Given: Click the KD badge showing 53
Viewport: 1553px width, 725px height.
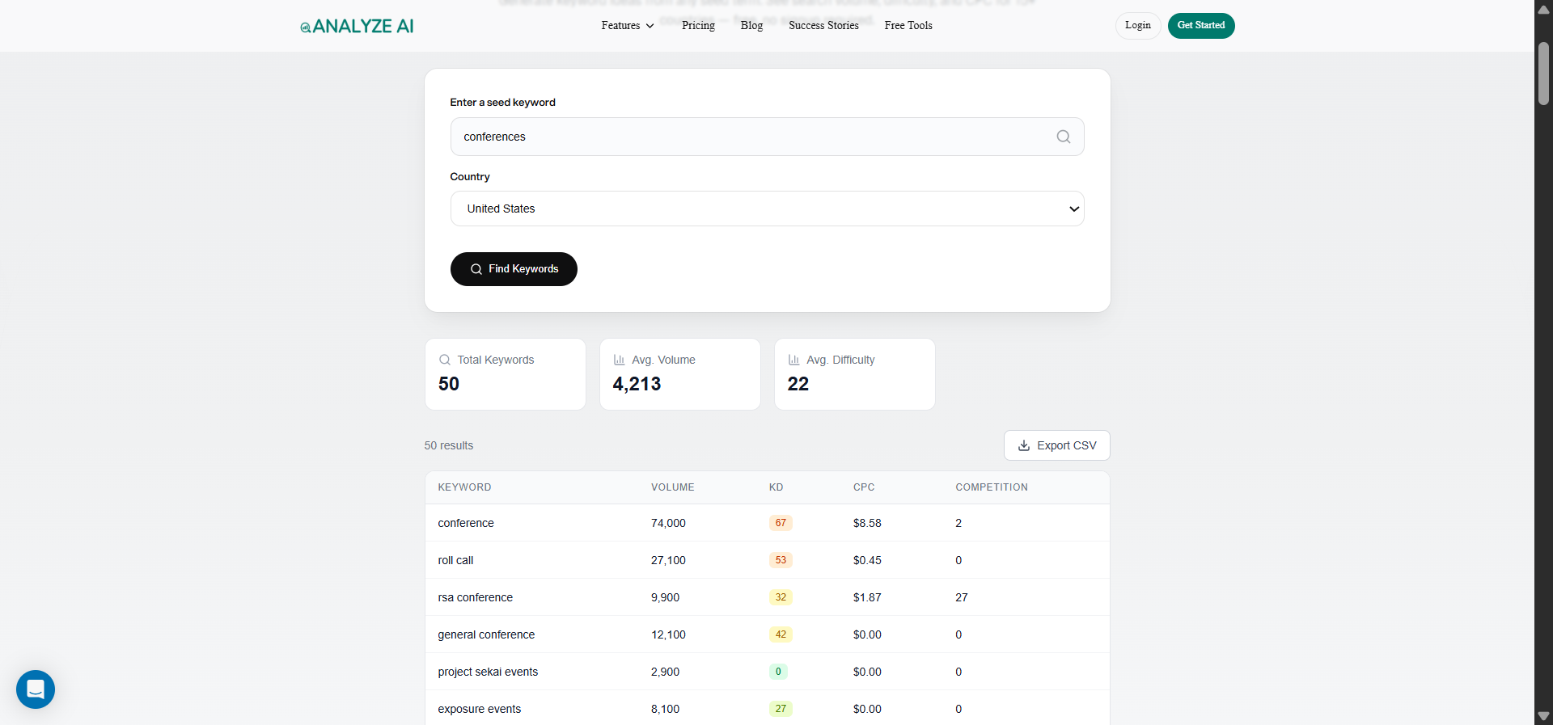Looking at the screenshot, I should 781,560.
